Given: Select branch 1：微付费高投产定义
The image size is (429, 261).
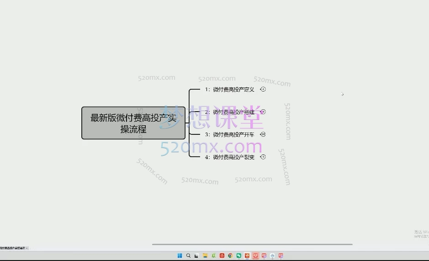Looking at the screenshot, I should click(229, 89).
